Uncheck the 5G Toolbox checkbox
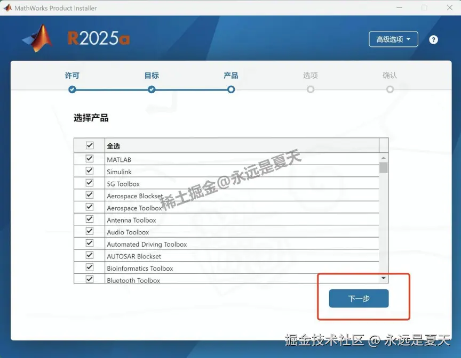The image size is (461, 358). (89, 182)
